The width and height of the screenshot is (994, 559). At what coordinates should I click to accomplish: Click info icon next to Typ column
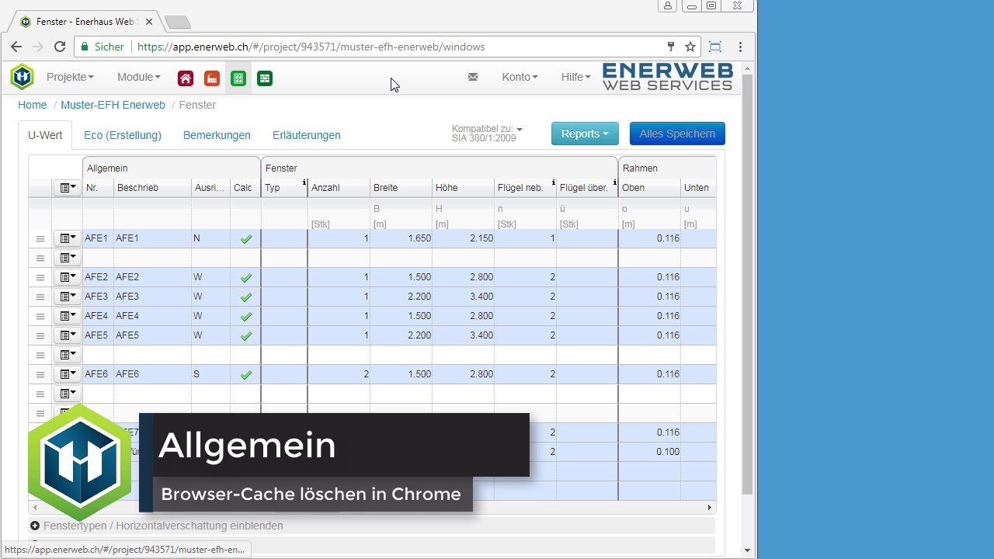[x=304, y=183]
